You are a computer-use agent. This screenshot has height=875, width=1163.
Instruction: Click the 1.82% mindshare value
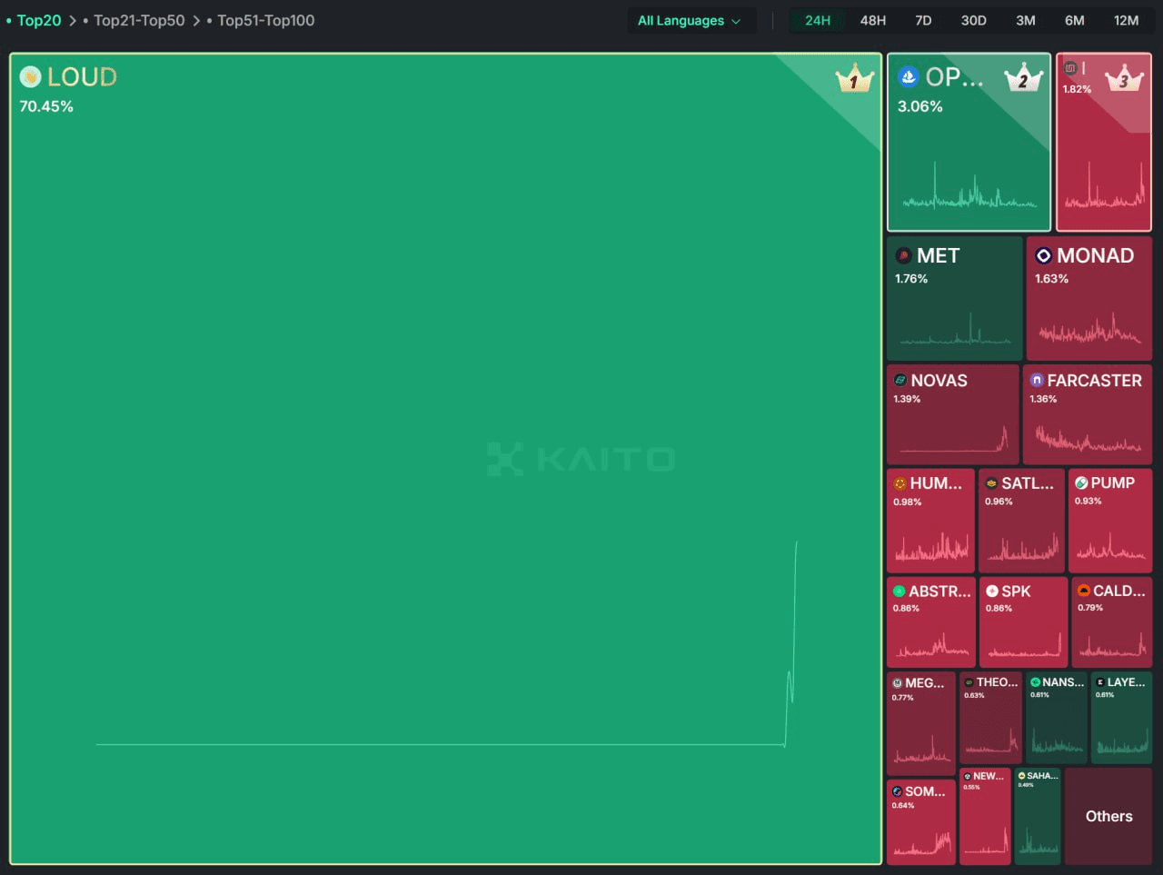pyautogui.click(x=1077, y=89)
